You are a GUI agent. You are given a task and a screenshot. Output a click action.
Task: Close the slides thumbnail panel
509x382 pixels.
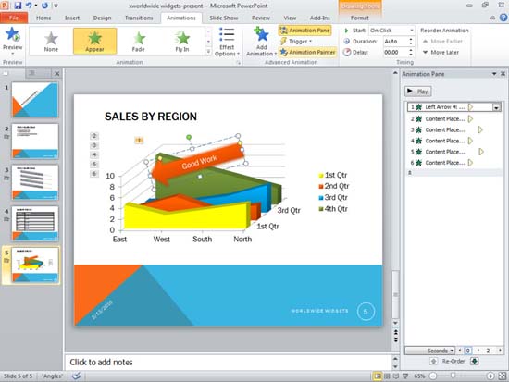[x=56, y=74]
